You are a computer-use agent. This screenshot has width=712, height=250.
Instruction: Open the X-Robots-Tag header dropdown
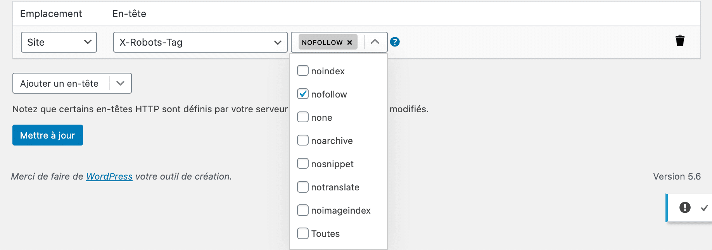click(200, 42)
